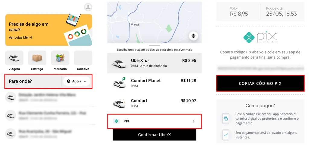Click the PIX payment method icon
The width and height of the screenshot is (309, 145).
(116, 121)
